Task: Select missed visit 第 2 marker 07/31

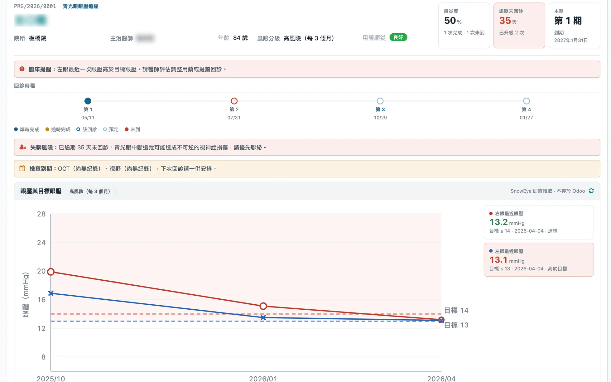Action: pos(234,101)
